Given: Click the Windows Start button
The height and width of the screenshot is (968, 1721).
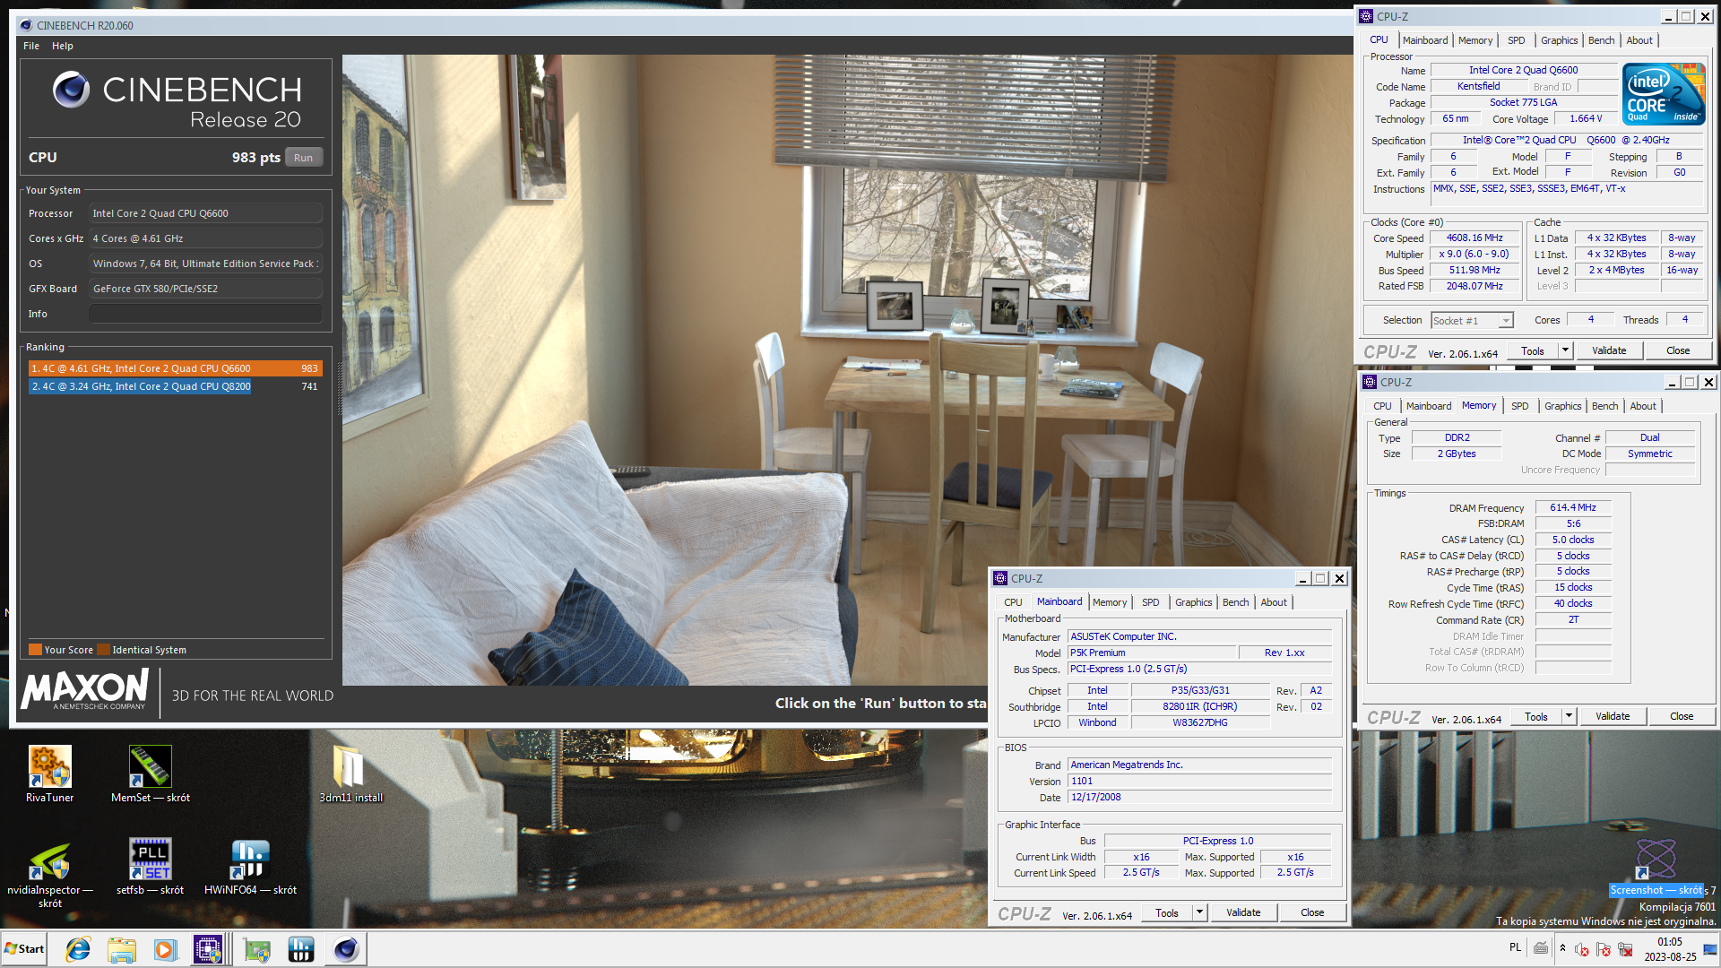Looking at the screenshot, I should 24,949.
